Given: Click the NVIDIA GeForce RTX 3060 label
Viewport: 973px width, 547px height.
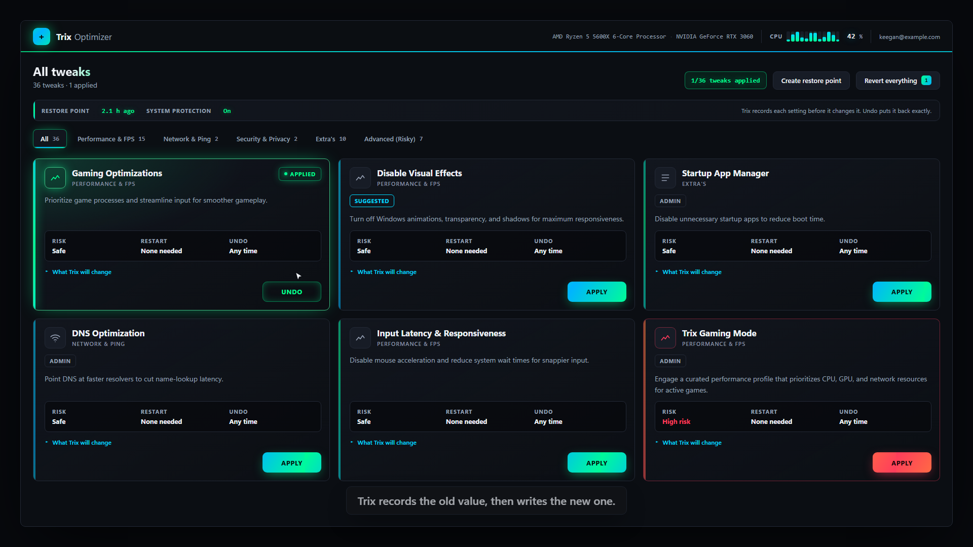Looking at the screenshot, I should [x=715, y=36].
